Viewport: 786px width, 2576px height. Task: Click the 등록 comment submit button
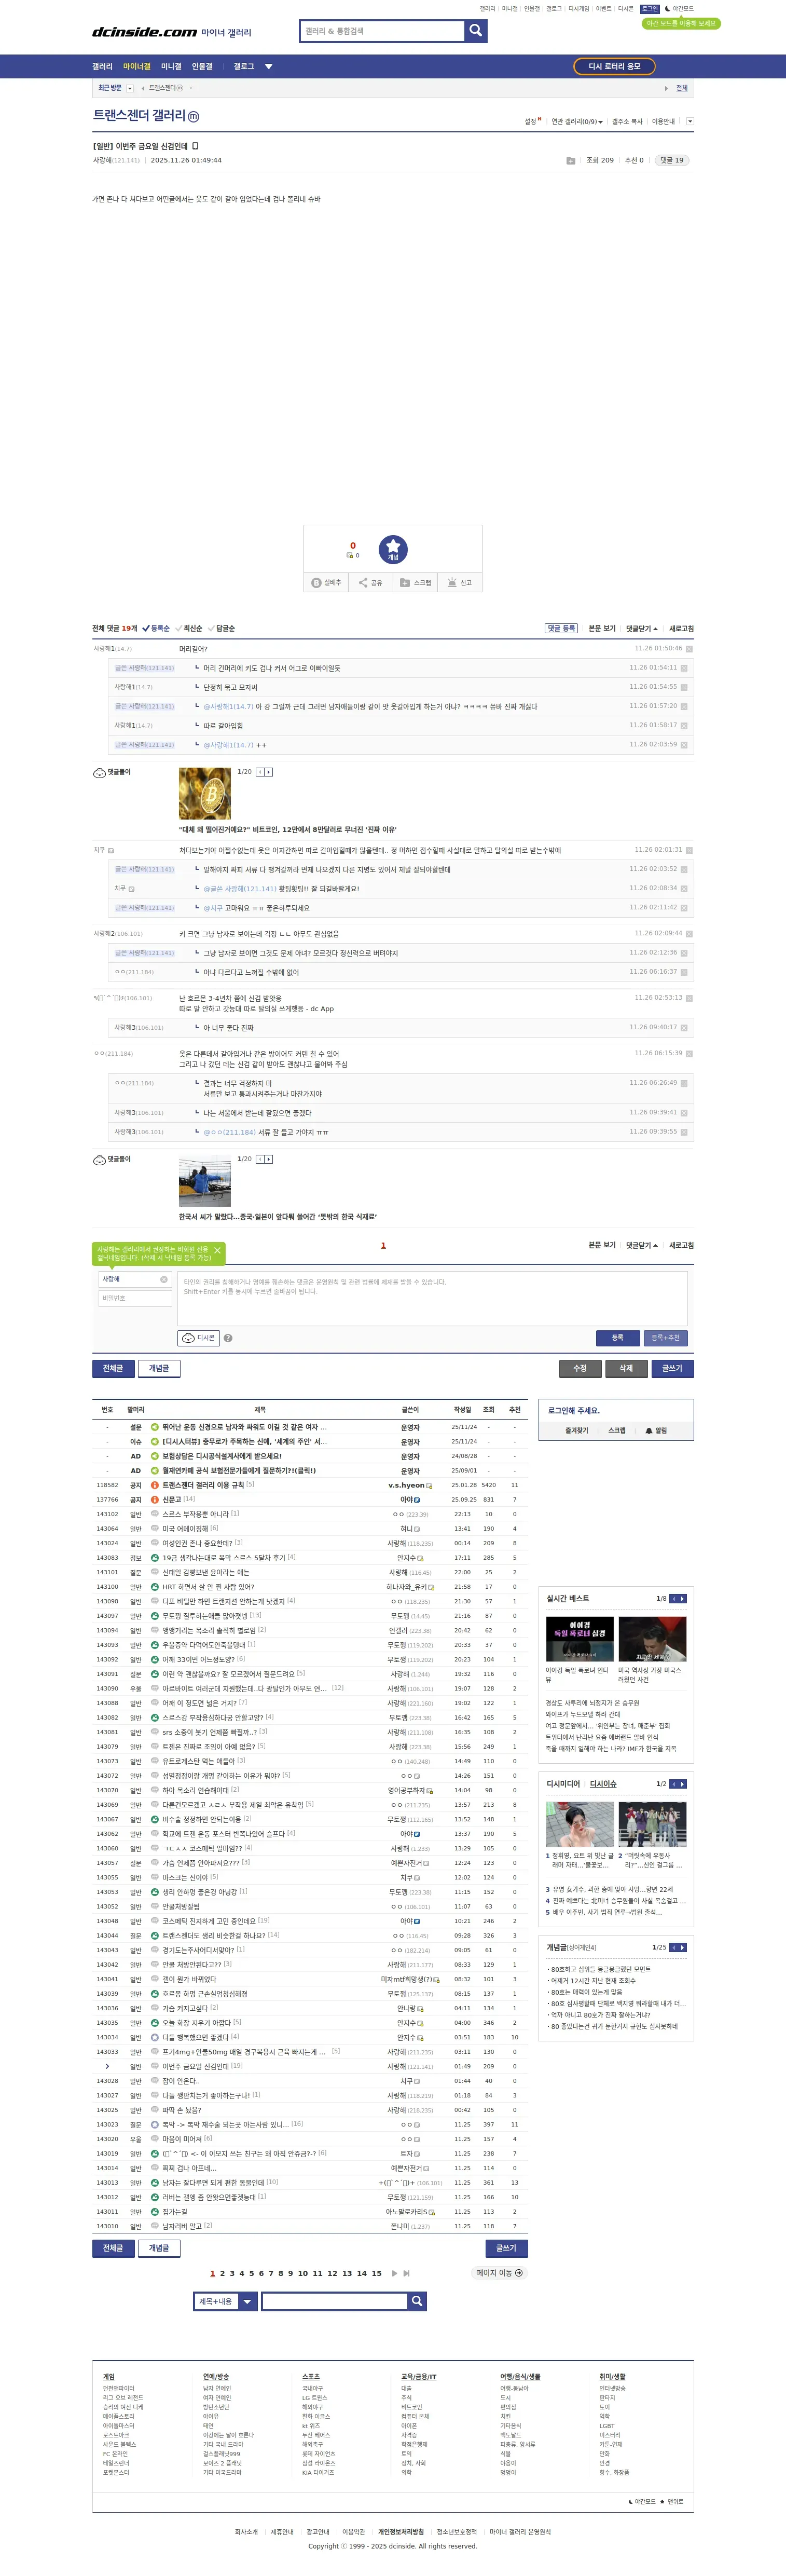[x=617, y=1338]
